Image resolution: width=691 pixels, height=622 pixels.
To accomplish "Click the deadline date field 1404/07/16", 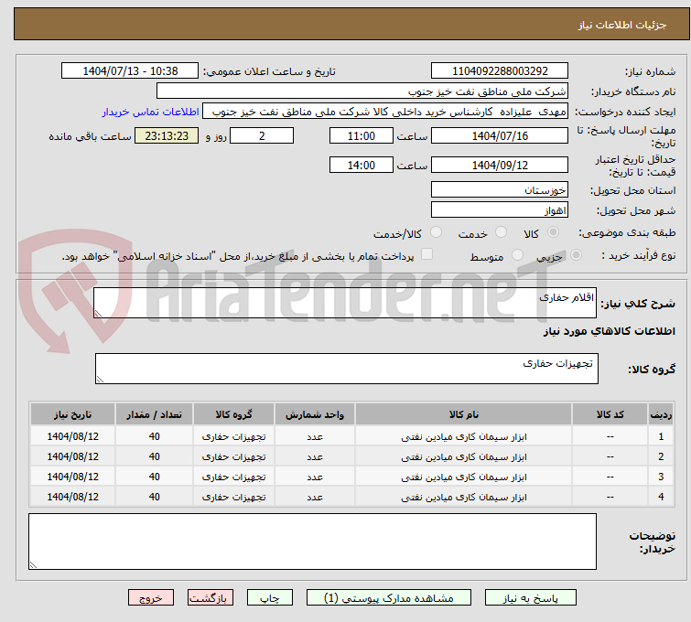I will tap(500, 135).
